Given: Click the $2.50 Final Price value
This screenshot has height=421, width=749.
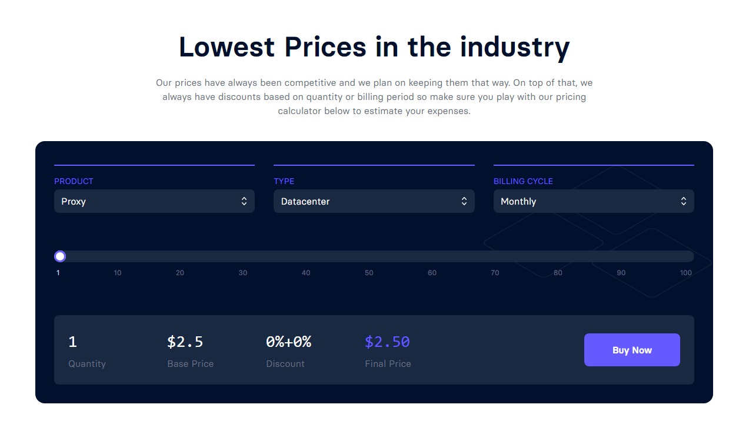Looking at the screenshot, I should tap(387, 342).
